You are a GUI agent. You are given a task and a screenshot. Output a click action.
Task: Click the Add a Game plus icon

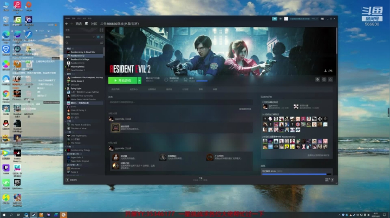[x=67, y=180]
